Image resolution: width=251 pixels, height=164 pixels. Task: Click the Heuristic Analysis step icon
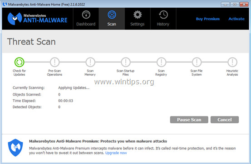coord(232,62)
